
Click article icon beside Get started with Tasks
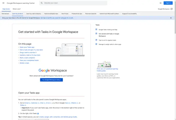96,34
